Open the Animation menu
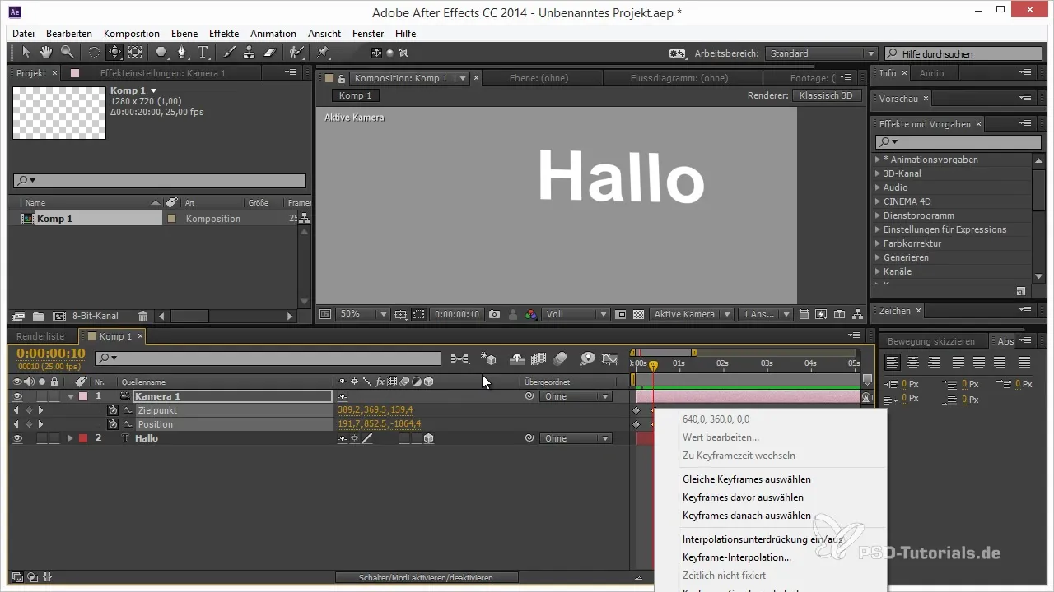1054x592 pixels. (273, 34)
